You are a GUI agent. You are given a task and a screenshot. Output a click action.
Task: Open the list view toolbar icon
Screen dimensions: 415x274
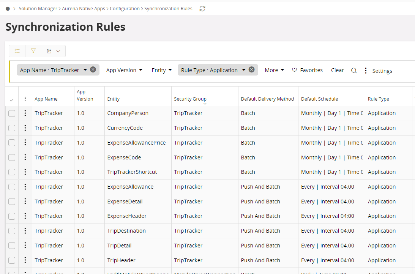point(17,51)
